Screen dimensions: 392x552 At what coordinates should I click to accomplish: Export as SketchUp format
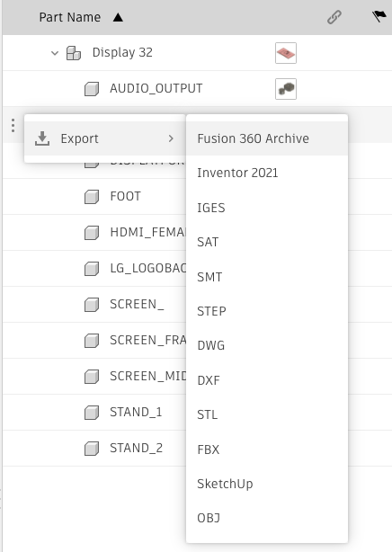pos(267,484)
